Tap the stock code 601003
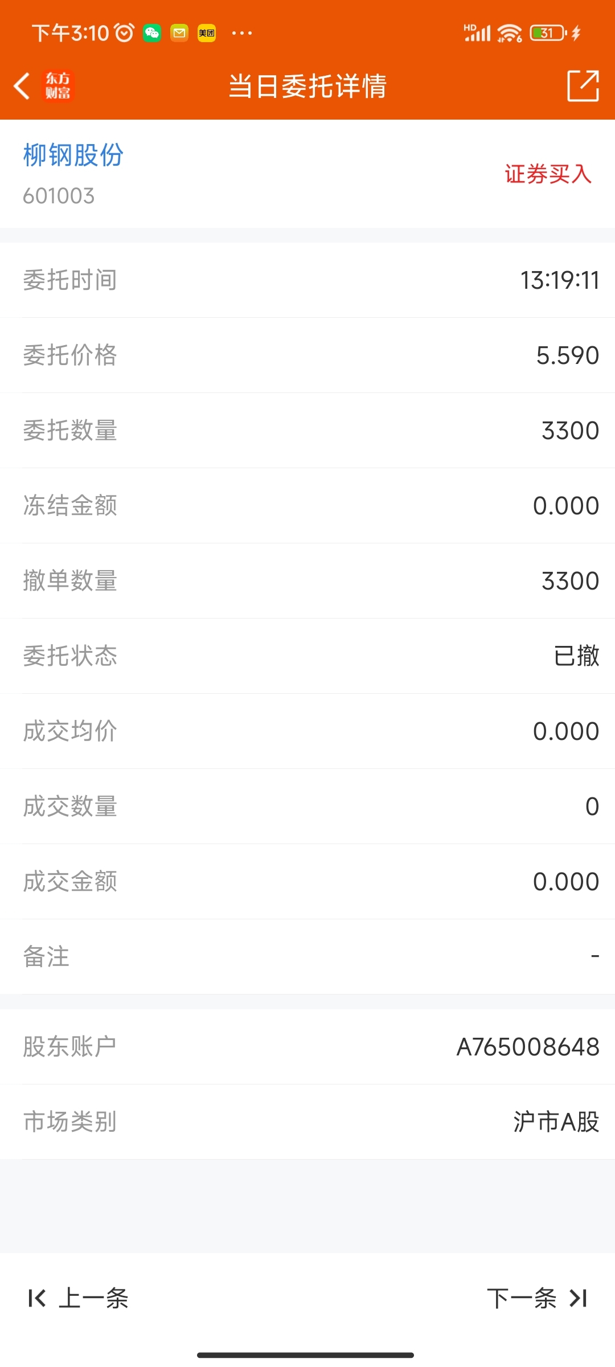 click(59, 196)
